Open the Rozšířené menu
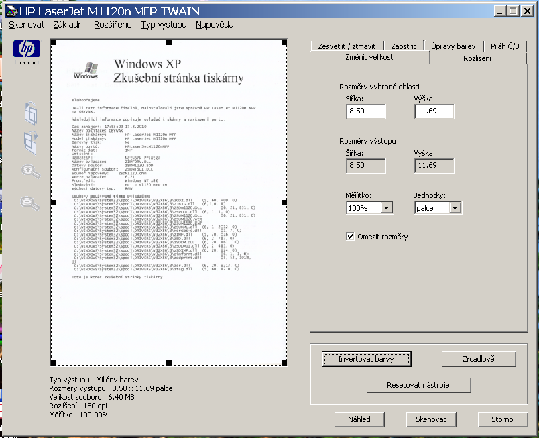The height and width of the screenshot is (438, 539). (113, 25)
